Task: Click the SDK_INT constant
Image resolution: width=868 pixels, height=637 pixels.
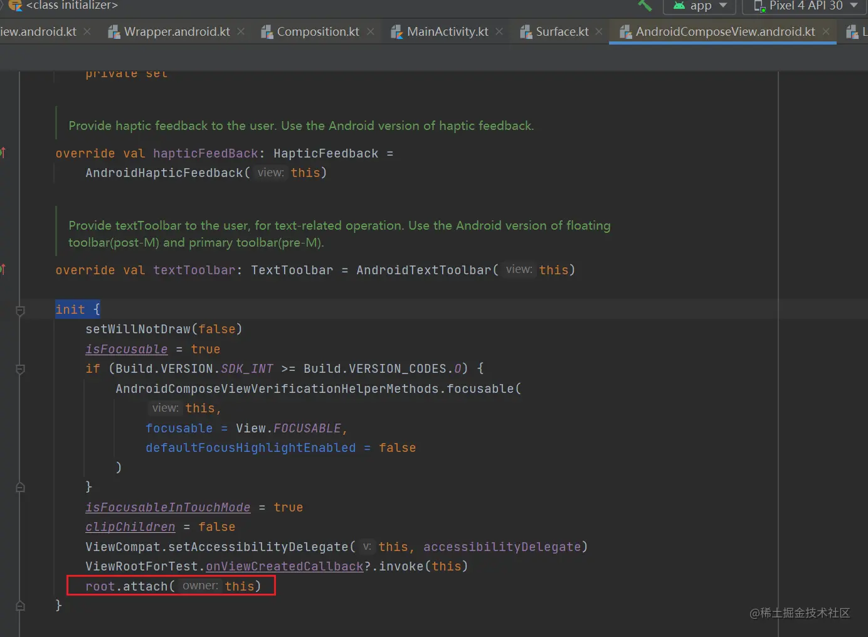Action: click(247, 369)
